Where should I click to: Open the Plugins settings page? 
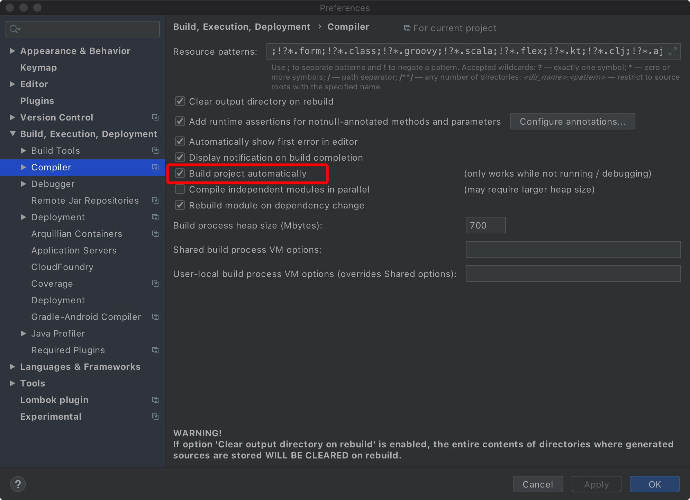(x=37, y=101)
